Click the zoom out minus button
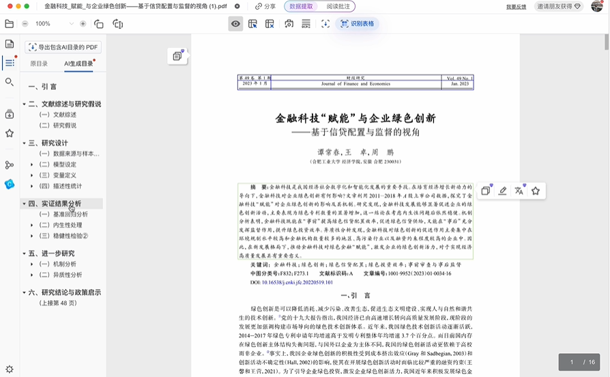This screenshot has height=377, width=610. (25, 24)
